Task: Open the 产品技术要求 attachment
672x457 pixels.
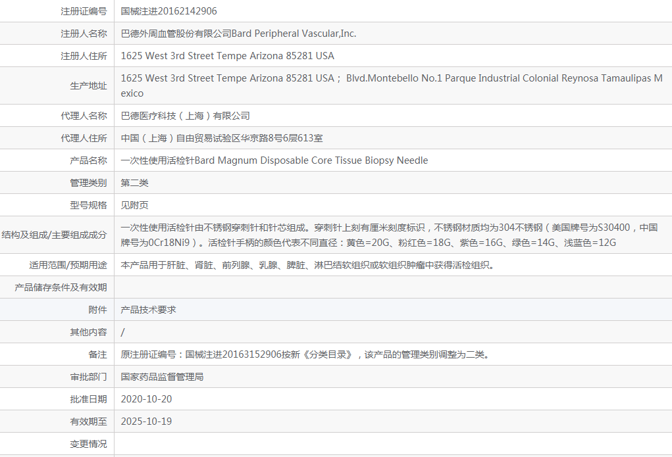Action: 148,310
